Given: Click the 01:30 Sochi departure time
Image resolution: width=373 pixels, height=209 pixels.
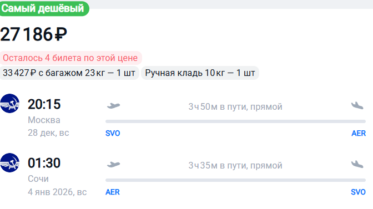Looking at the screenshot, I should click(x=44, y=163).
